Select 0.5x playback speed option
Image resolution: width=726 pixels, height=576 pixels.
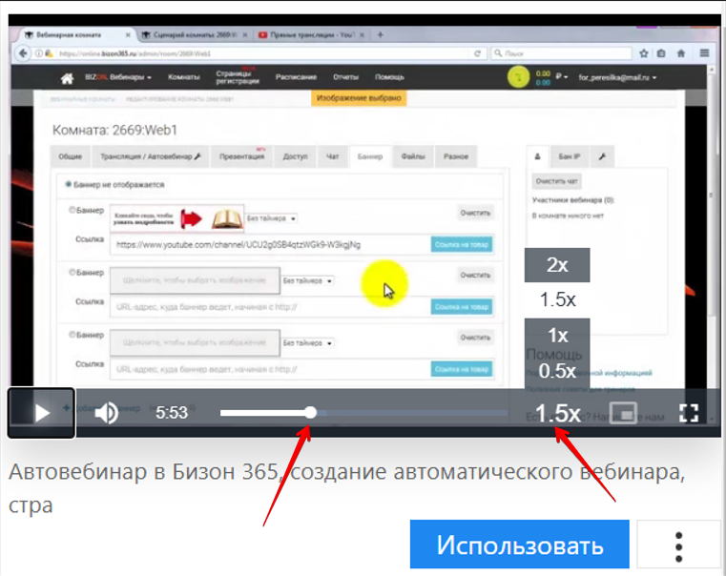(x=557, y=371)
